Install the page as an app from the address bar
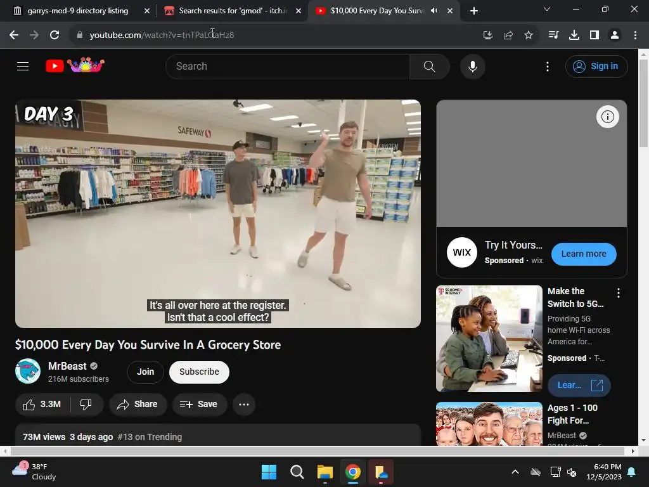Screen dimensions: 649x487 pos(488,35)
